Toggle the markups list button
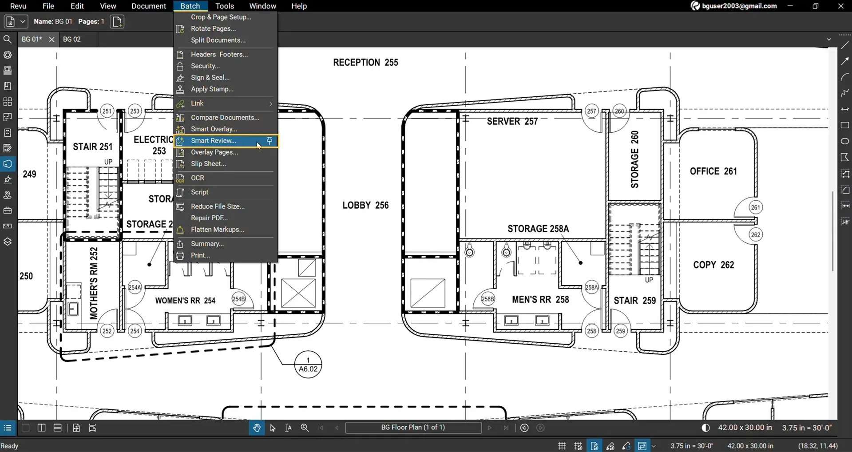The image size is (852, 452). pyautogui.click(x=8, y=428)
